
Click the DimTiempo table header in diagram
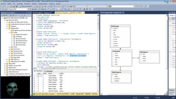(x=120, y=26)
